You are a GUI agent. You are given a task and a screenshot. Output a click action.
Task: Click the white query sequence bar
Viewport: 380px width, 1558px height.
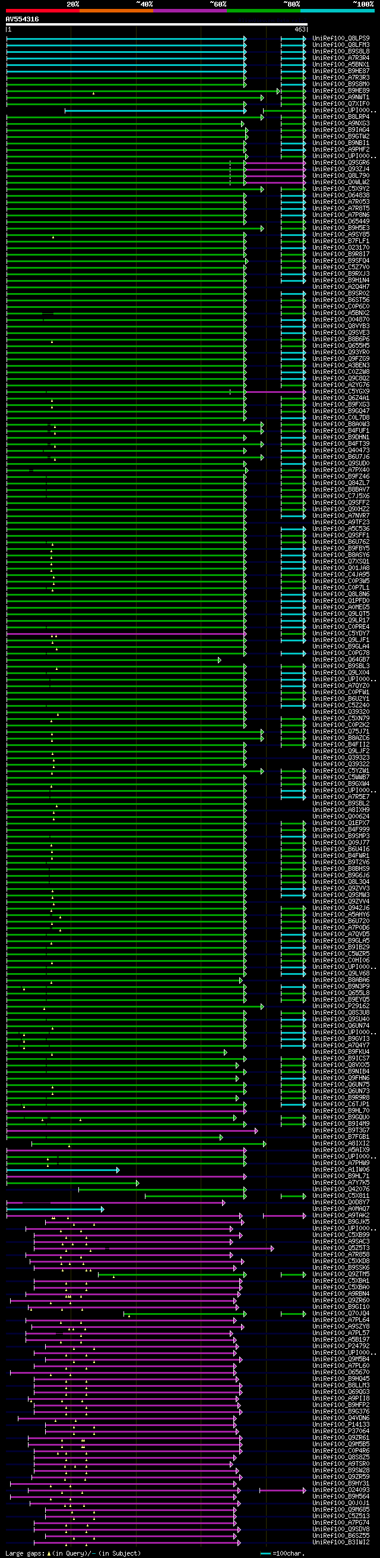pos(157,25)
